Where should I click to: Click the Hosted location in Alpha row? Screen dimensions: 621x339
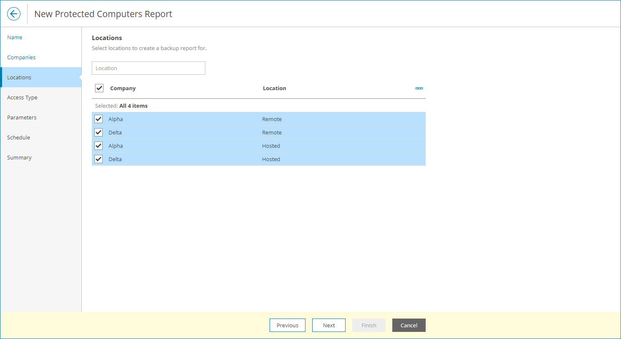point(271,146)
